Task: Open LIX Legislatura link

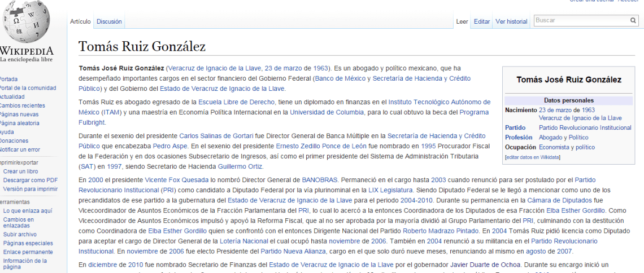Action: pos(390,190)
